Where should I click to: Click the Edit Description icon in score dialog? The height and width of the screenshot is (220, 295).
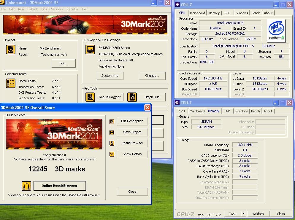pos(112,122)
